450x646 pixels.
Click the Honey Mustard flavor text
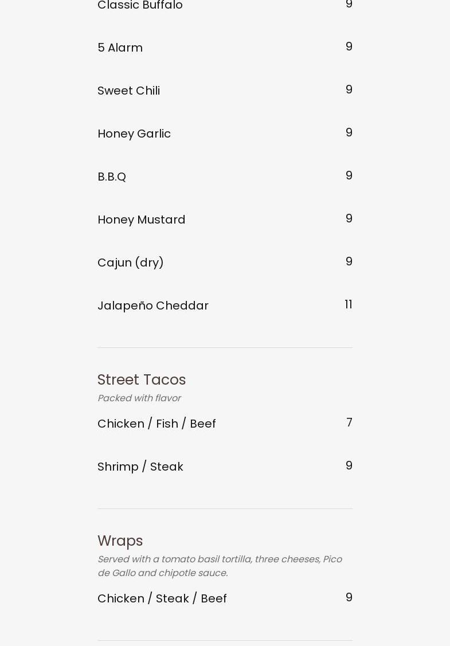[x=141, y=220]
